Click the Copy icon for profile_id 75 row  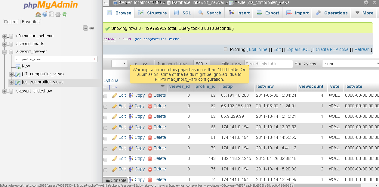131,169
